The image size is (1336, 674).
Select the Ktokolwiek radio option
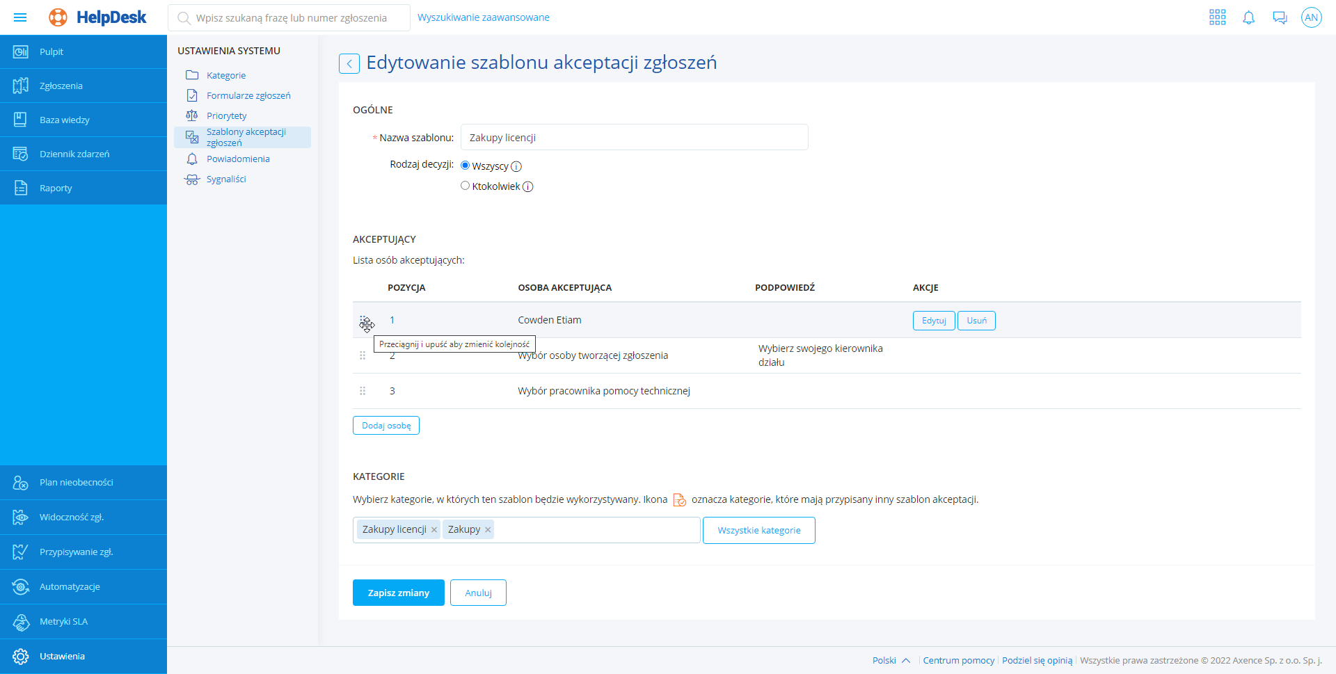coord(466,186)
